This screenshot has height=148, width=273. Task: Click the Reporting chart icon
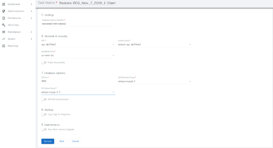coord(4,46)
